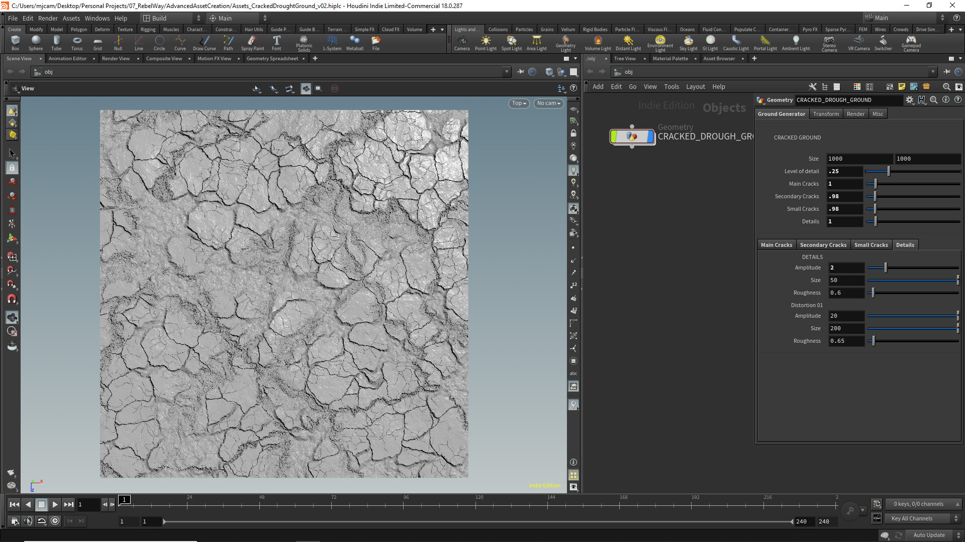Toggle display flag on CRACKED_DROUGH_GROUND node

coord(651,136)
